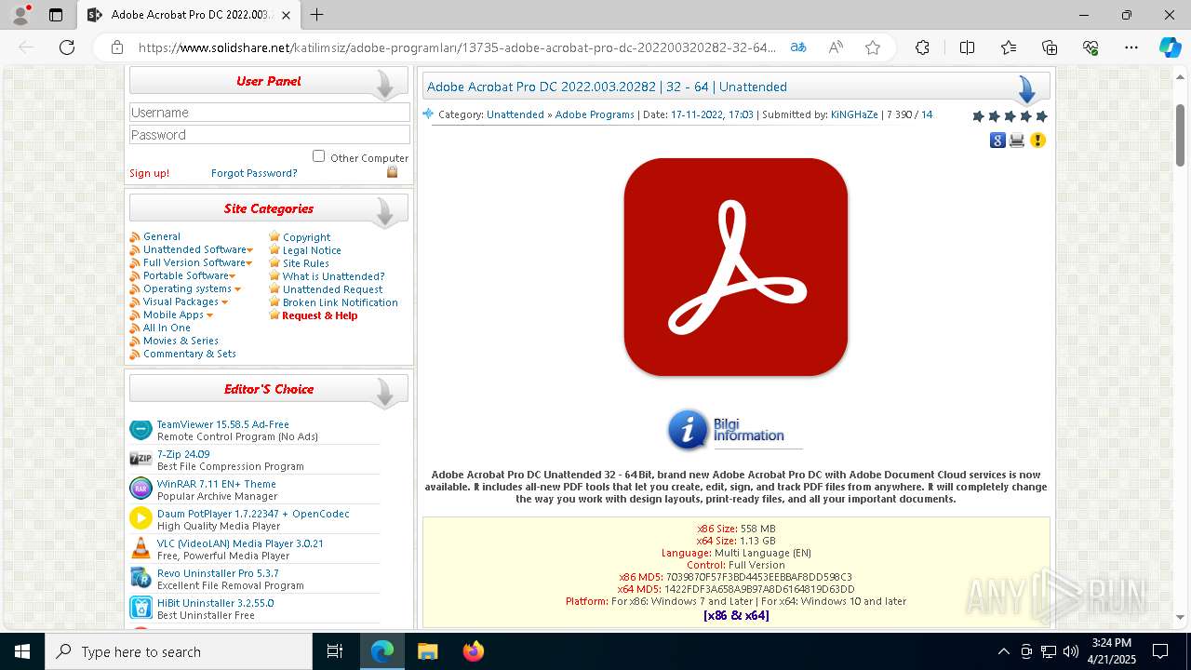Collapse the User Panel arrow
The image size is (1191, 670).
[383, 86]
